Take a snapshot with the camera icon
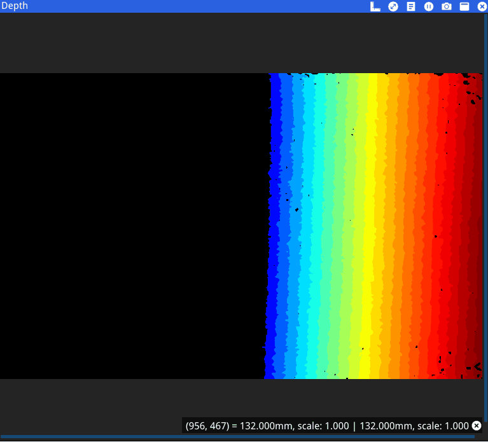 447,6
